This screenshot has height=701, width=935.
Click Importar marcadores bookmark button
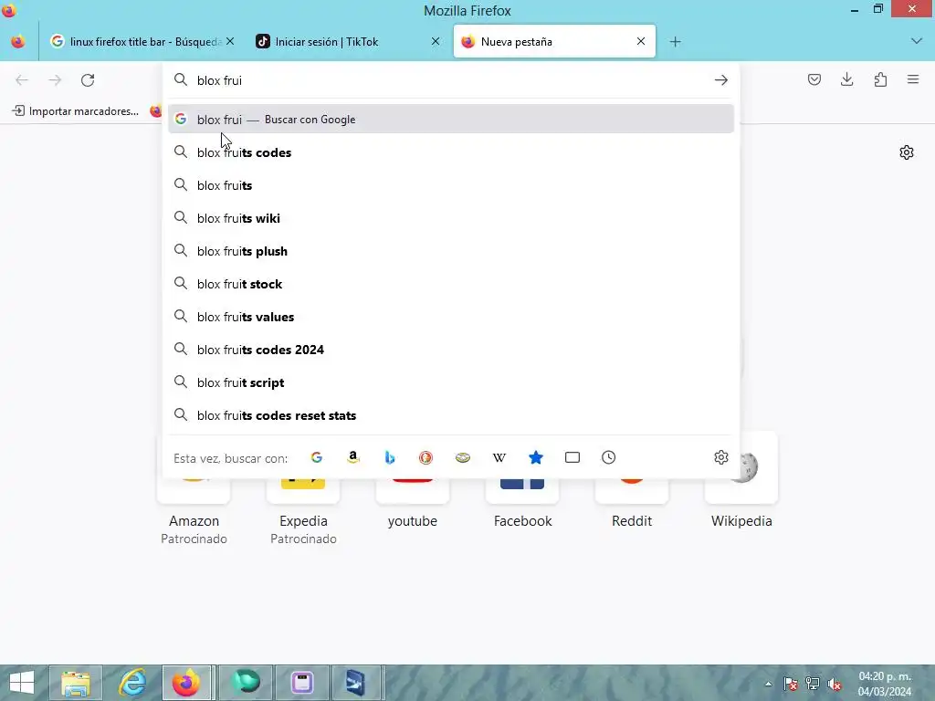pyautogui.click(x=76, y=110)
